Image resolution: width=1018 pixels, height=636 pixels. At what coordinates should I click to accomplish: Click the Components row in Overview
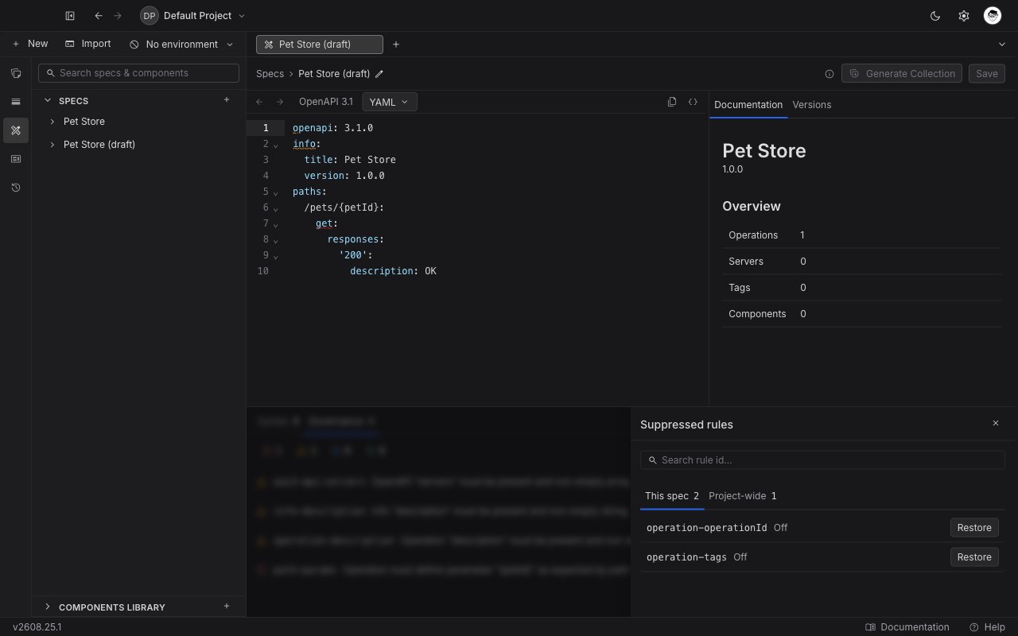862,314
